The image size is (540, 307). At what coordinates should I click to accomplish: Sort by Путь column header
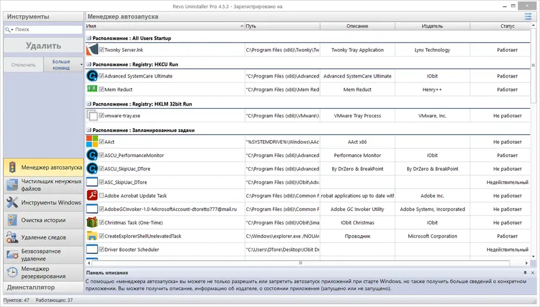click(282, 26)
